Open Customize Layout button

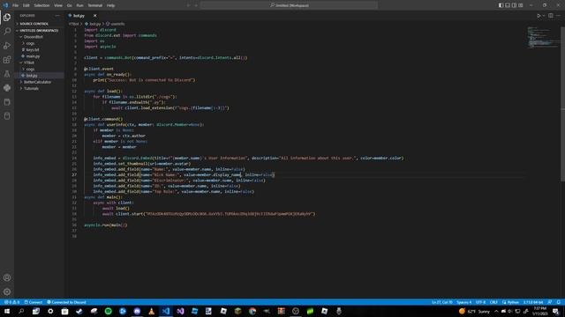coord(521,5)
